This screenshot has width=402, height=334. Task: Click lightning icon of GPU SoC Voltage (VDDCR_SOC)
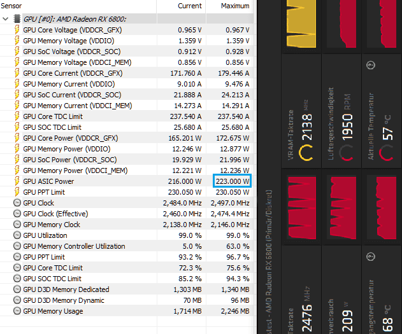(x=17, y=52)
